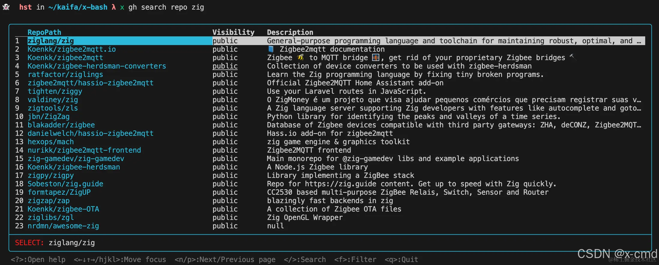Screen dimensions: 659x265
Task: Pick nurikk/zigbee2mqtt-frontend repository
Action: [x=84, y=150]
